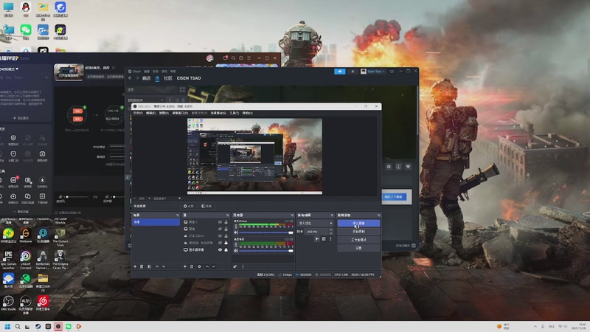Toggle lock of 文本 (GDI+) source

point(226,235)
